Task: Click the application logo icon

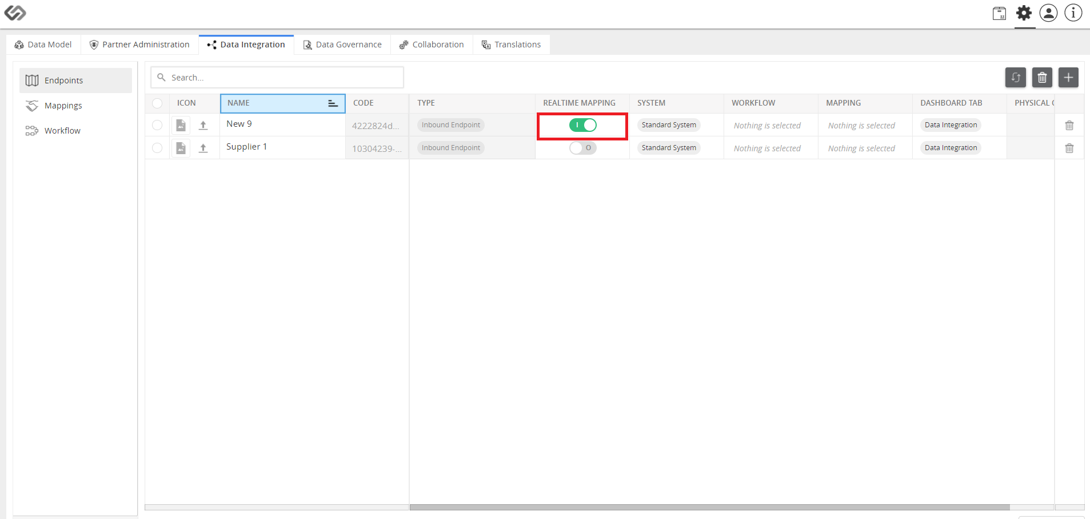Action: coord(15,13)
